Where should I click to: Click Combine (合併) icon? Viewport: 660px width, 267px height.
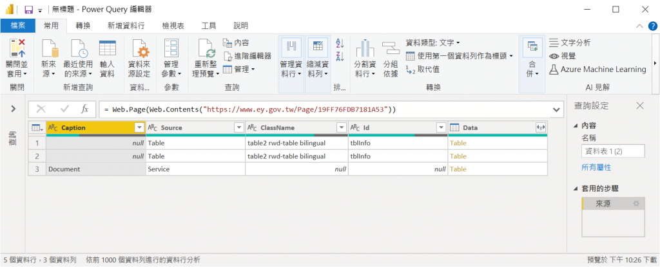(x=532, y=48)
